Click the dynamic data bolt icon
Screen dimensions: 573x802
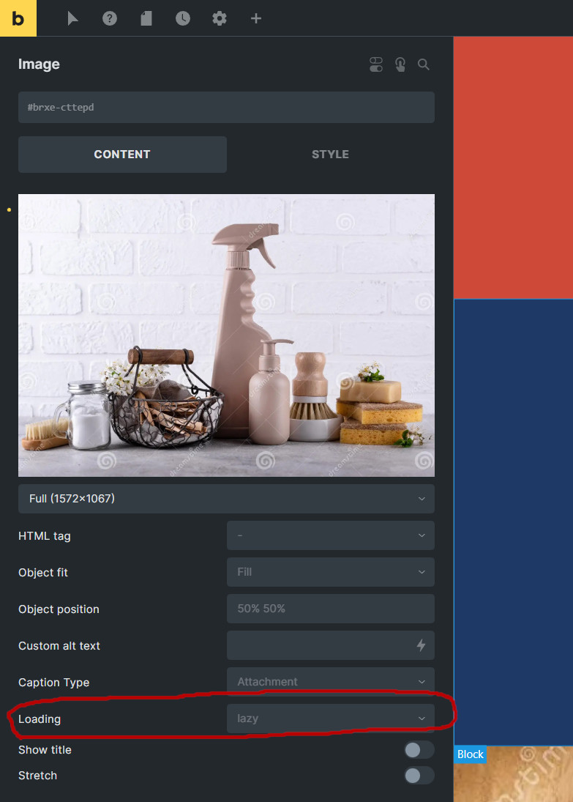click(421, 645)
